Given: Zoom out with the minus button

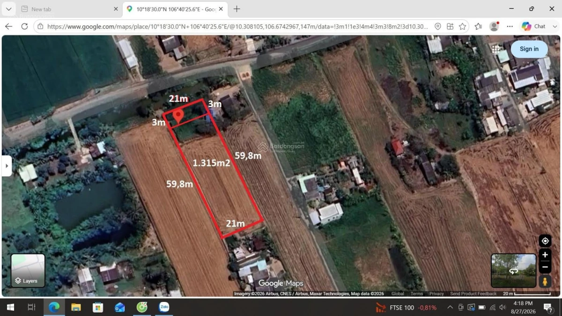Looking at the screenshot, I should (x=545, y=267).
